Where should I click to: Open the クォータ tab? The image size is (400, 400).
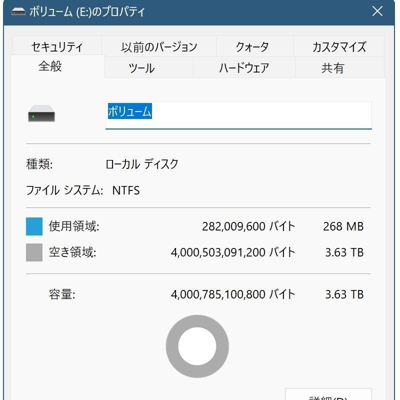pyautogui.click(x=252, y=47)
